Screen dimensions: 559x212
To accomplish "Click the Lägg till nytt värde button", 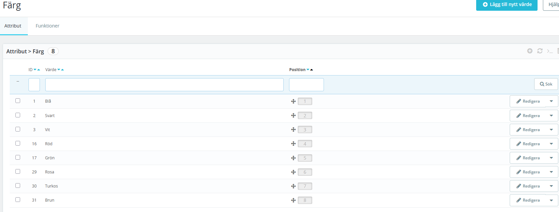I will point(507,5).
